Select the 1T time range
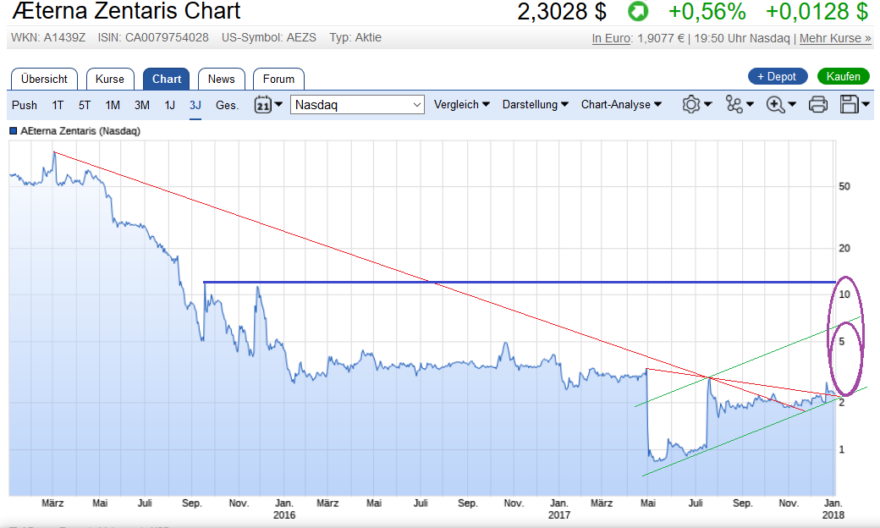The width and height of the screenshot is (880, 528). click(x=58, y=105)
